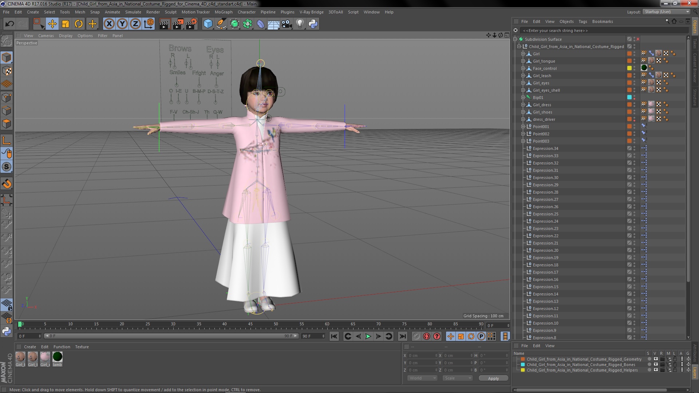Open the spline Pen tool
This screenshot has width=699, height=393.
point(221,24)
